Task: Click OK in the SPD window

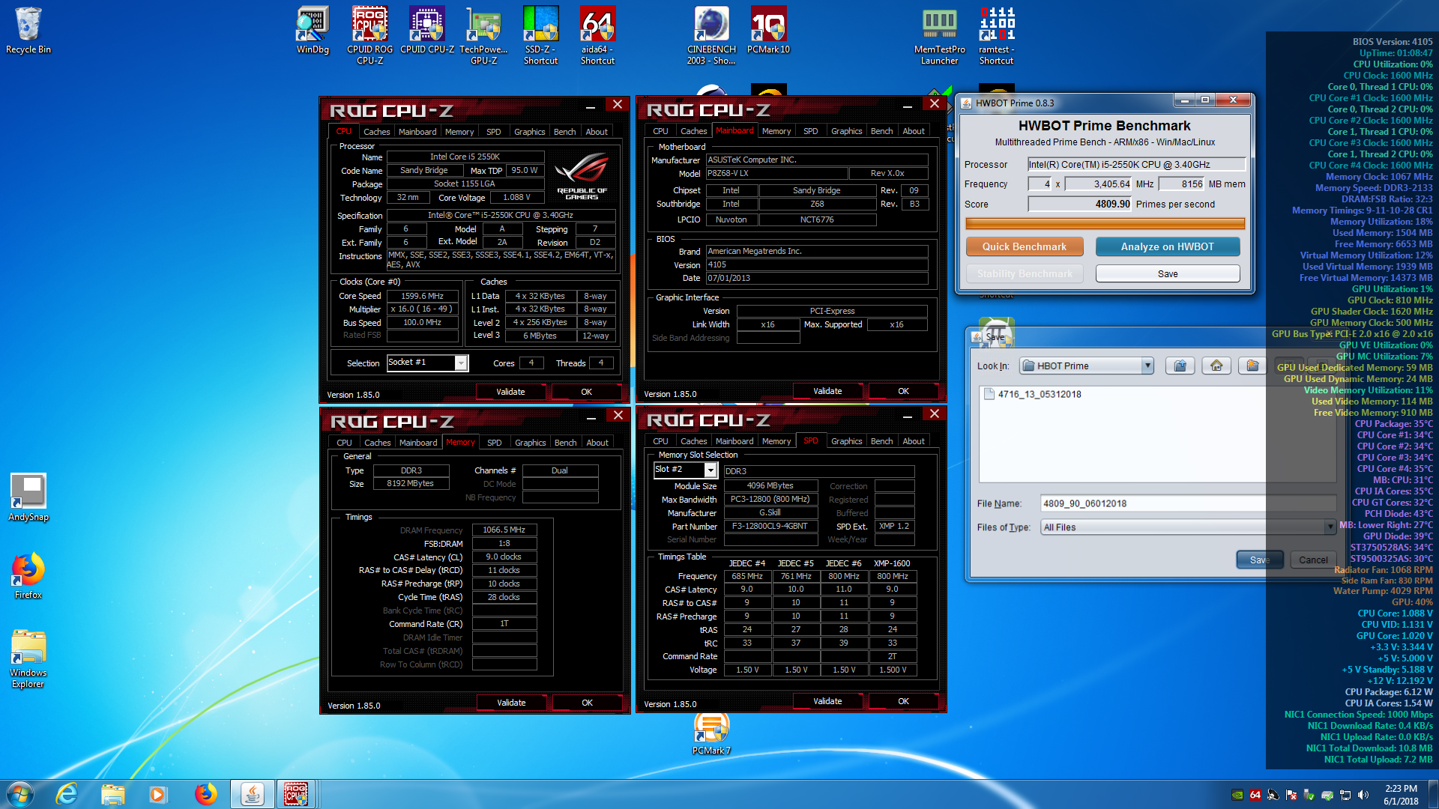Action: tap(903, 701)
